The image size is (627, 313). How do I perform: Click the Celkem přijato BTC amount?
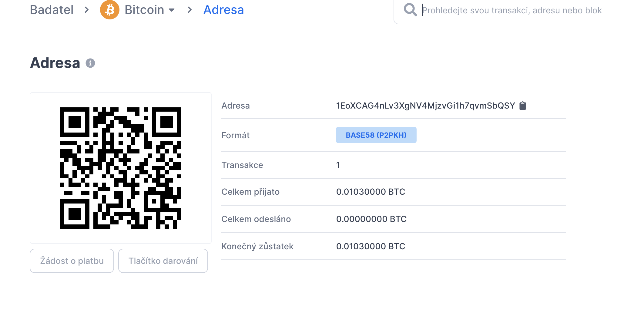coord(370,192)
